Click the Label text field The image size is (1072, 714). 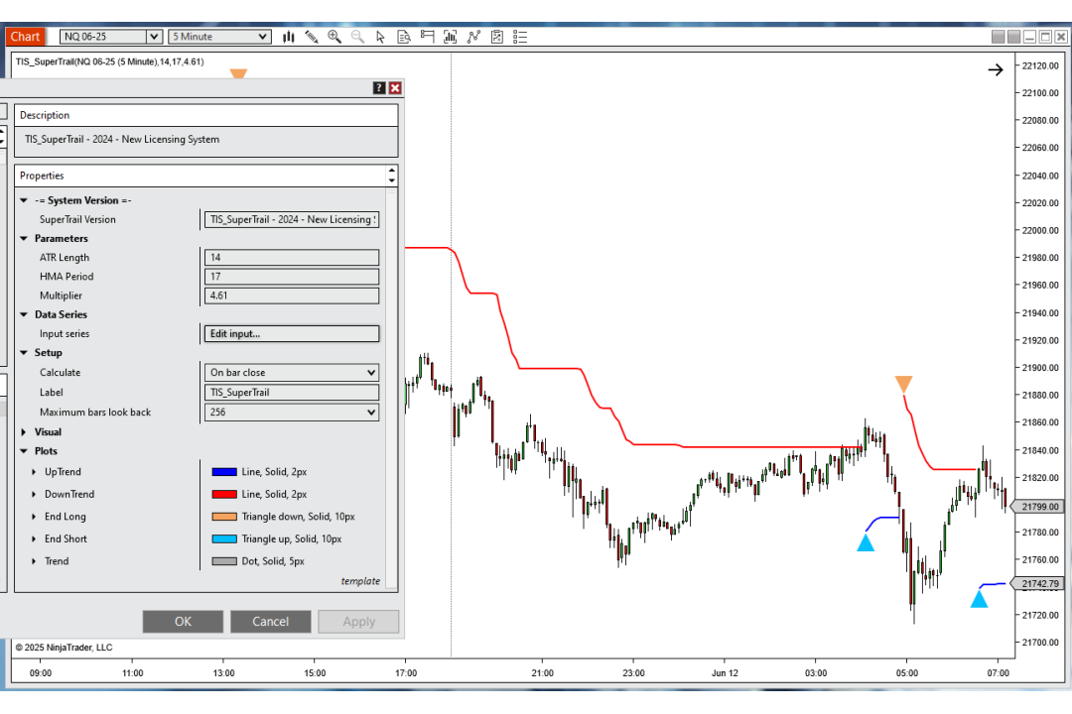292,392
